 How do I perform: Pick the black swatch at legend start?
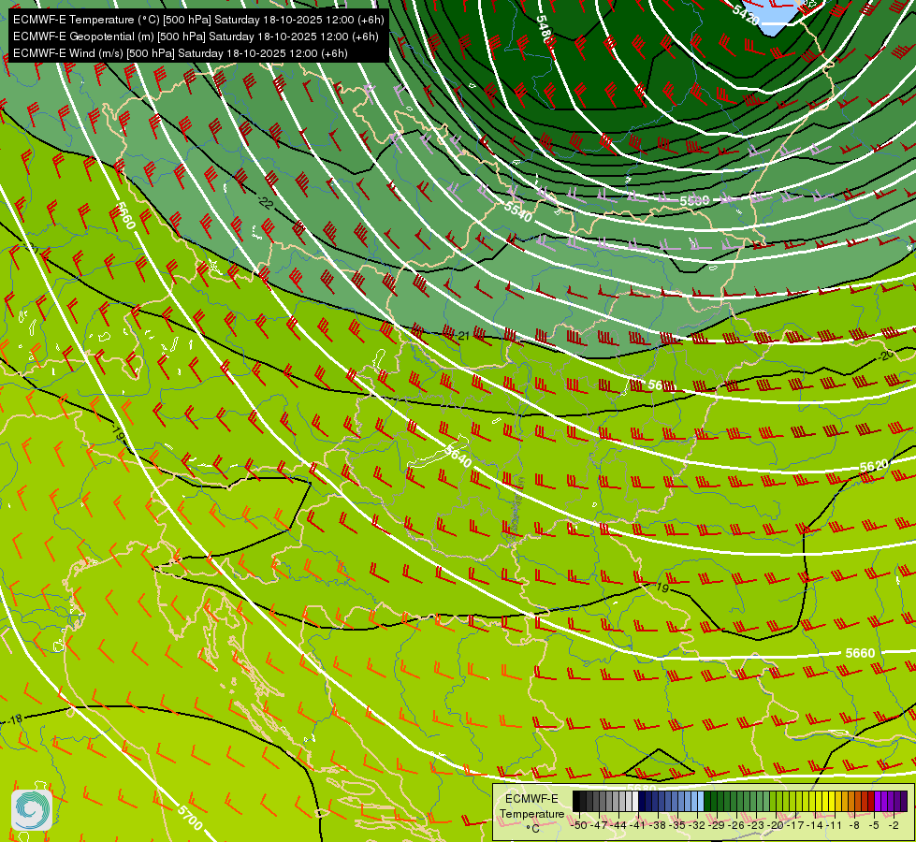[576, 801]
